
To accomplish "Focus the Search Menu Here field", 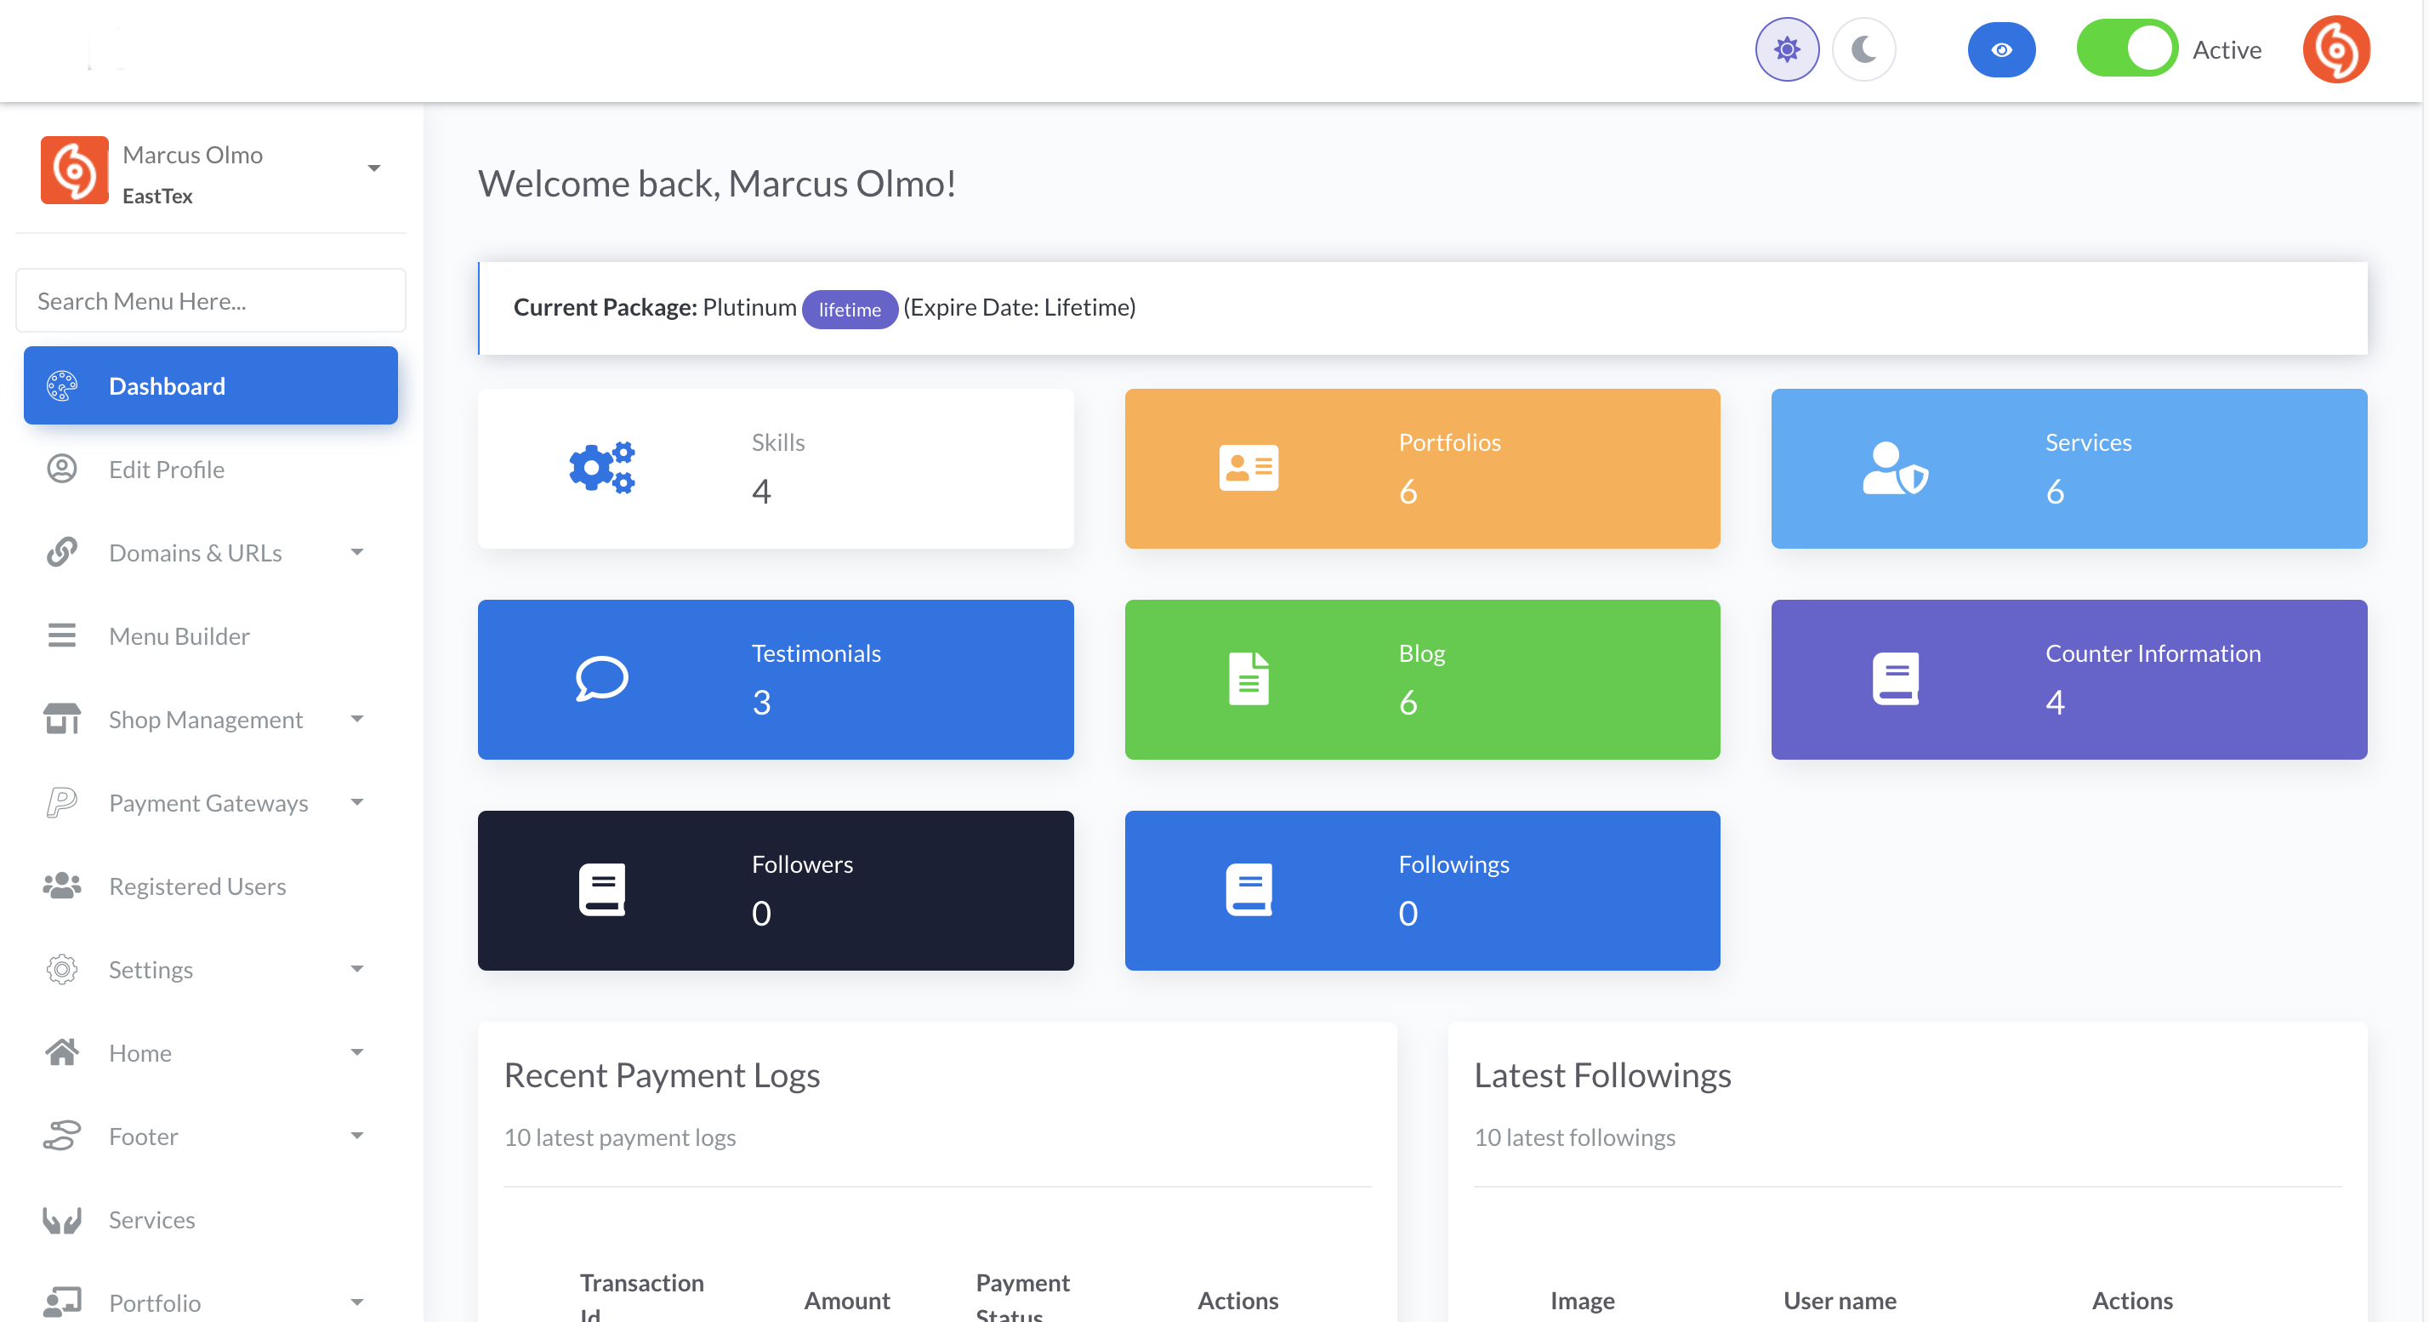I will pos(210,301).
